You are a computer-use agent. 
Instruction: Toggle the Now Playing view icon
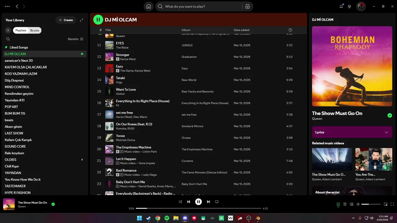coord(338,204)
